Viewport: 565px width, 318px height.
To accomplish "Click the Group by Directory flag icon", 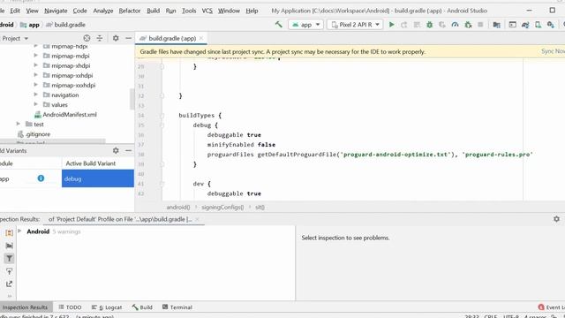I will pos(10,246).
